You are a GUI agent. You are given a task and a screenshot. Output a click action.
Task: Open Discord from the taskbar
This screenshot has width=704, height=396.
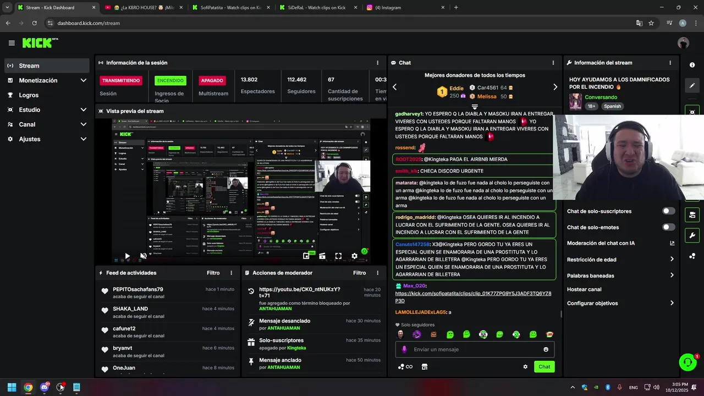pyautogui.click(x=45, y=387)
